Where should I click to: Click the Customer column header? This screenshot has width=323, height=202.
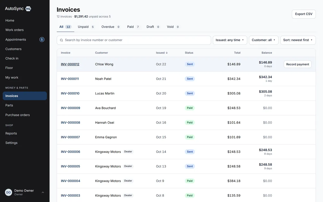click(101, 53)
